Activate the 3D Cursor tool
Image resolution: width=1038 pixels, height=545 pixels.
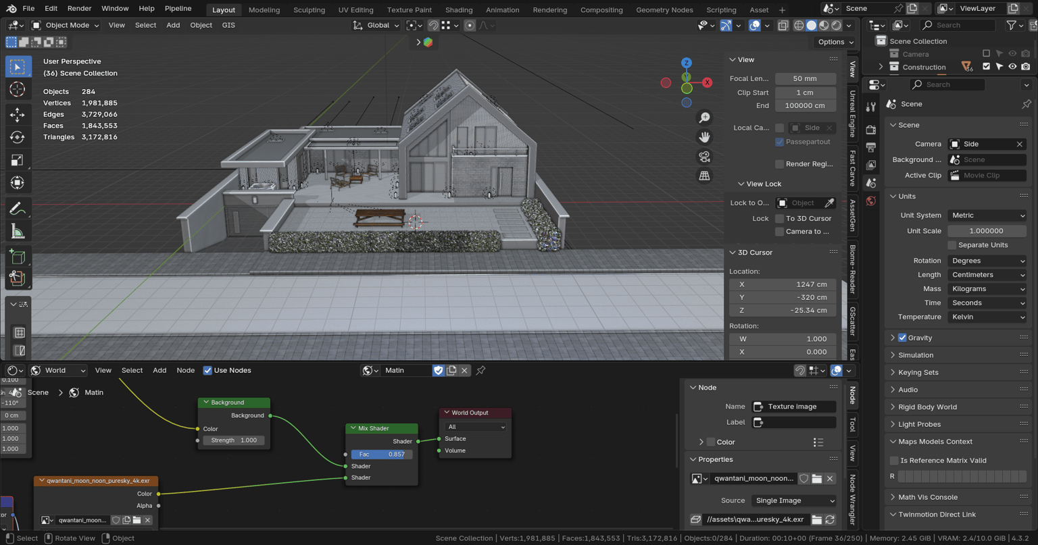[18, 89]
